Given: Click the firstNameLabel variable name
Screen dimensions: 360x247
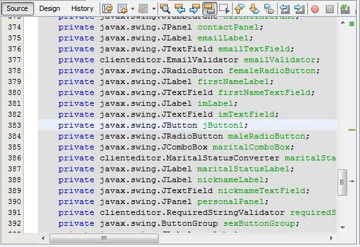Looking at the screenshot, I should click(x=233, y=82).
